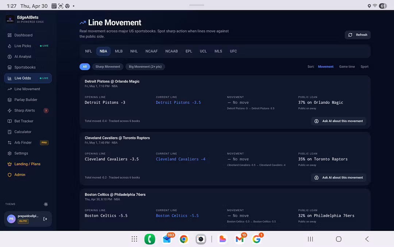Open the Dashboard sidebar icon
The width and height of the screenshot is (394, 247).
click(x=9, y=35)
